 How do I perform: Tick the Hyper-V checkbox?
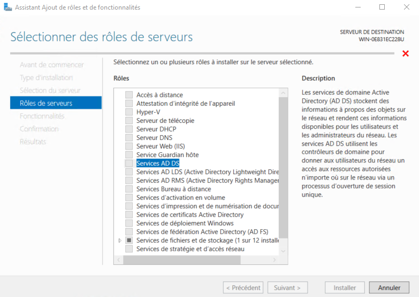pos(129,112)
